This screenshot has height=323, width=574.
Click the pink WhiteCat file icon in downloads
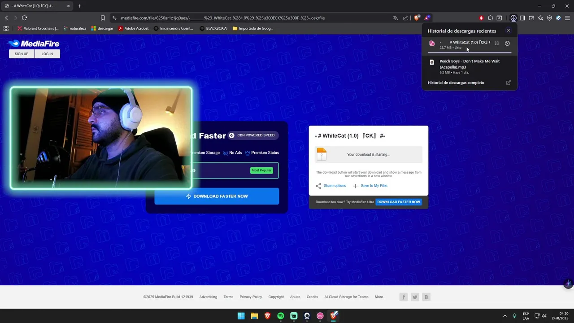tap(432, 44)
